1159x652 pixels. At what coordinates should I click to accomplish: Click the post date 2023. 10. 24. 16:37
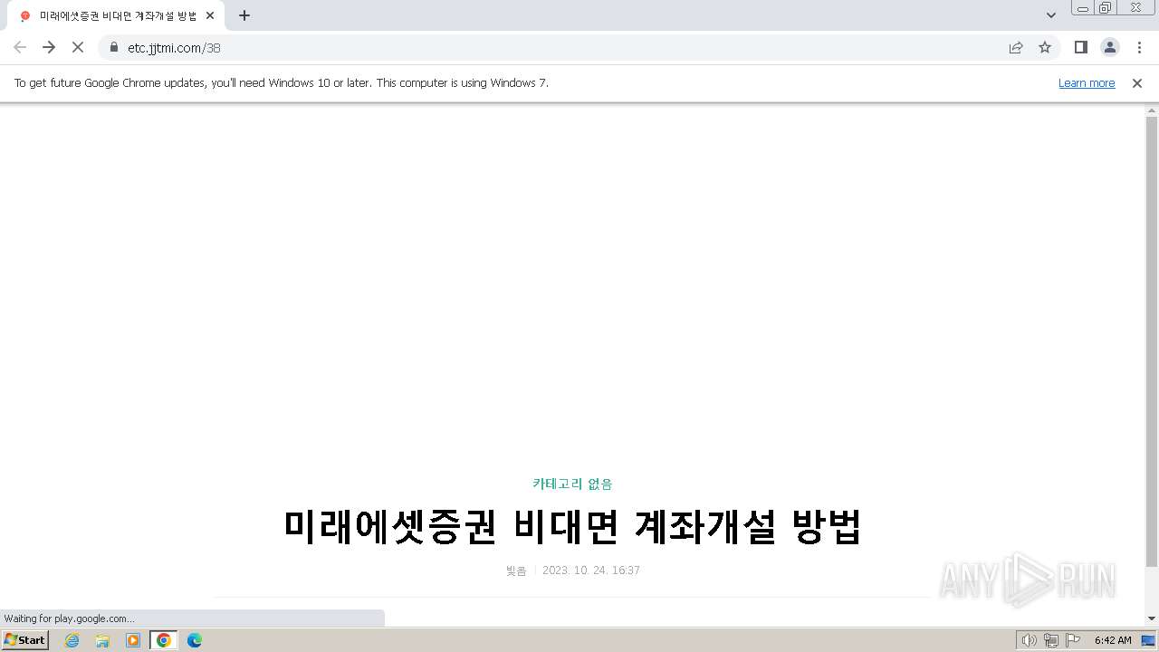[591, 570]
